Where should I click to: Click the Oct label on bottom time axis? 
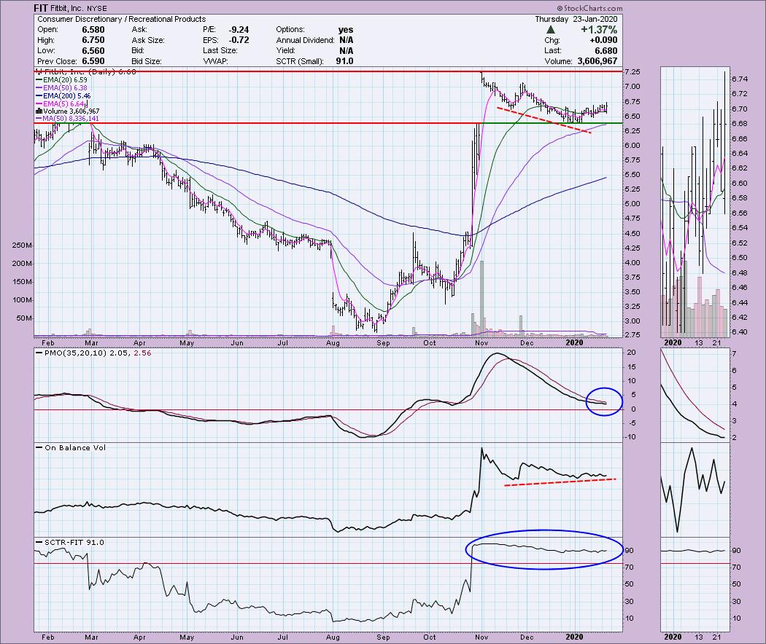pyautogui.click(x=430, y=637)
